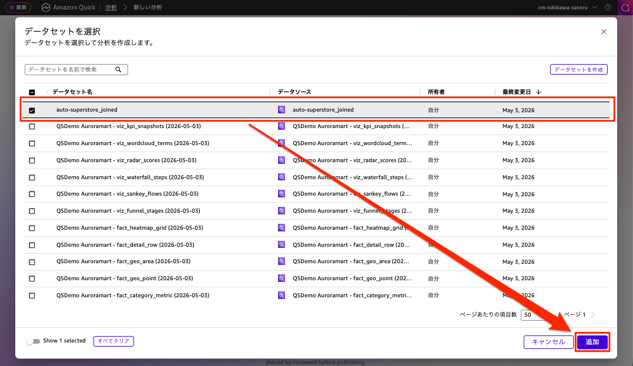Open the 探索 explore menu button
Viewport: 633px width, 366px height.
18,7
